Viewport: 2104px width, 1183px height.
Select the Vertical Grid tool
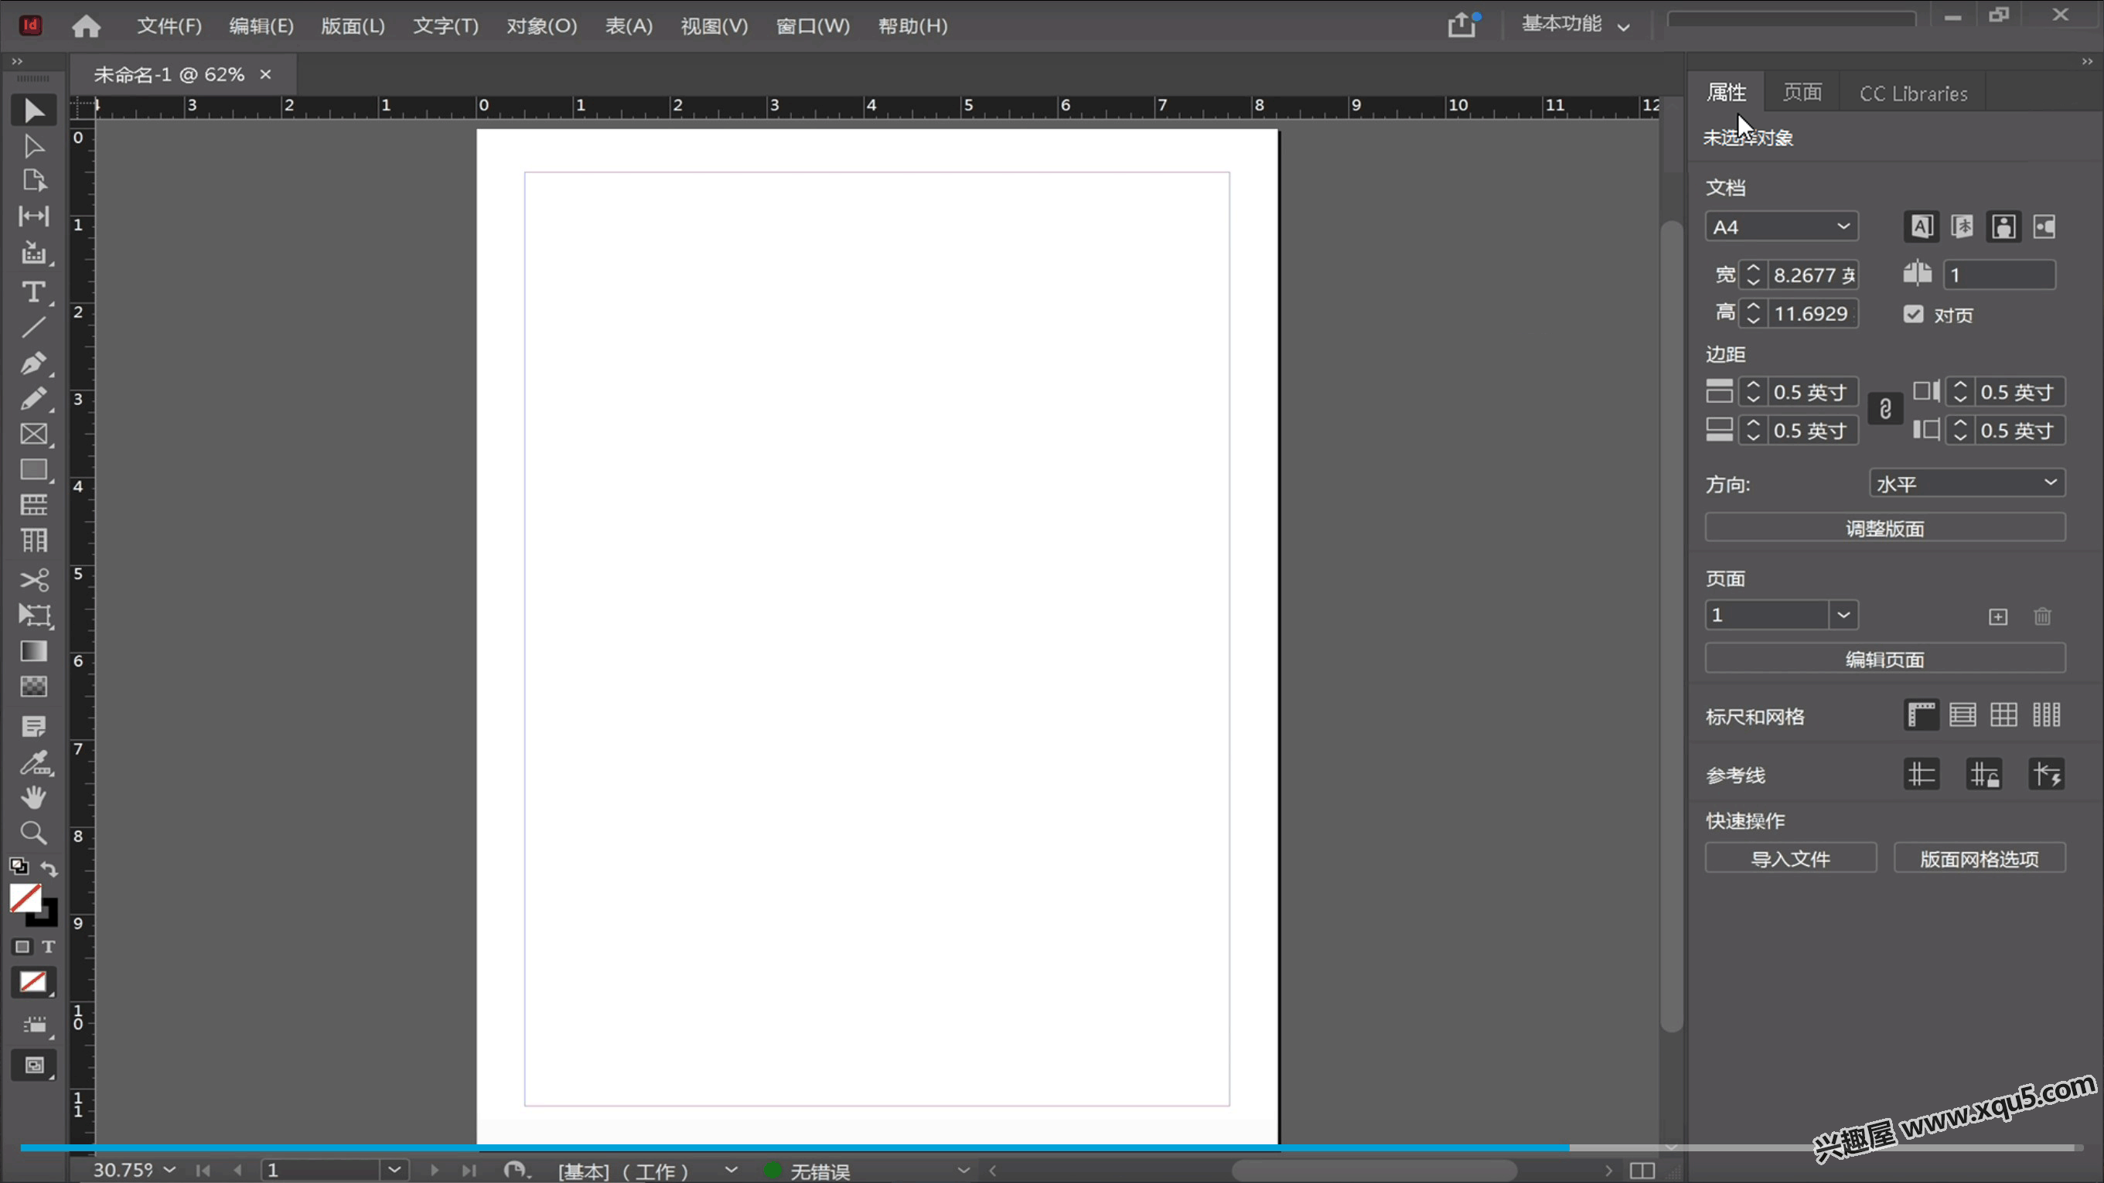(33, 540)
